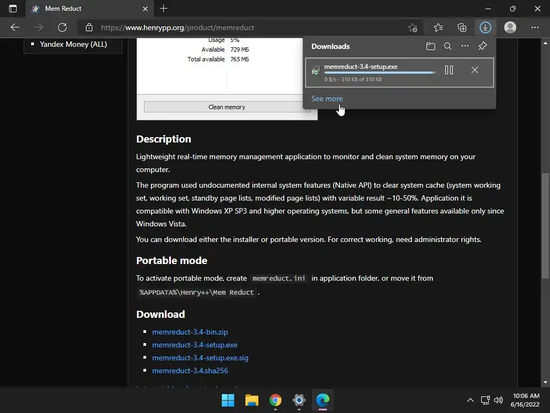
Task: Click the Description heading
Action: pos(163,139)
